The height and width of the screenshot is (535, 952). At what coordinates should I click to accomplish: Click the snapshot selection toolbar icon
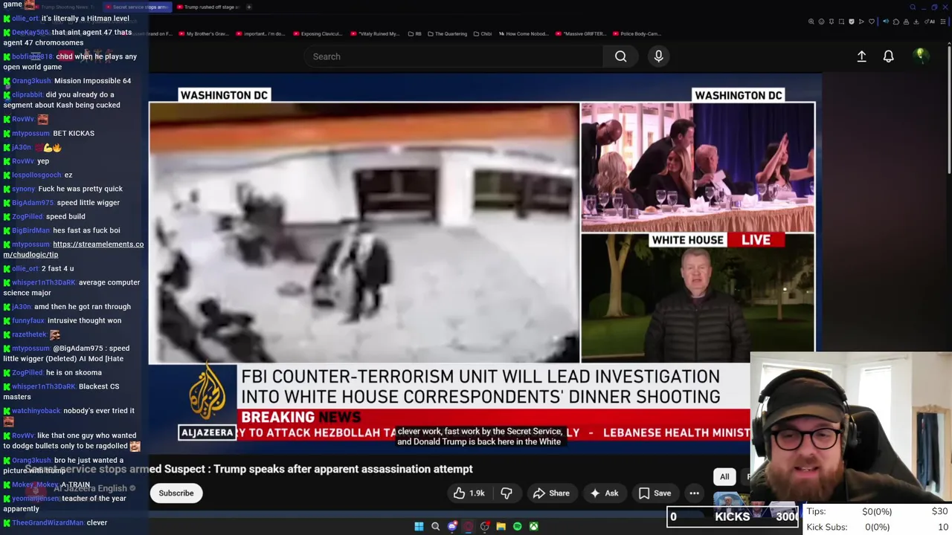click(841, 22)
